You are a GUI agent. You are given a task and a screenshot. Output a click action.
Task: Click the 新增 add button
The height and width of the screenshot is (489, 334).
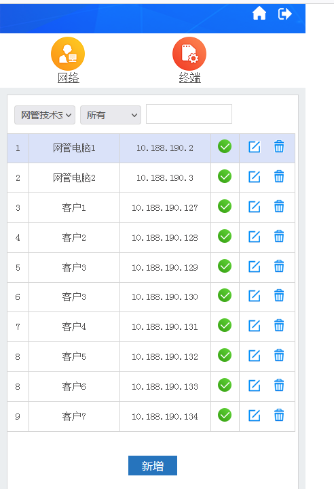(153, 466)
